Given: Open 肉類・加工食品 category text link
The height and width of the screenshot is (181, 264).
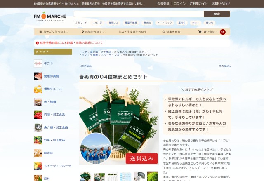Looking at the screenshot, I should (x=54, y=115).
